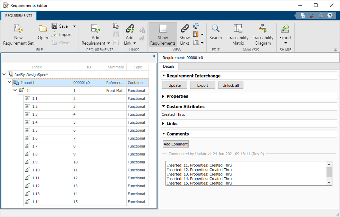This screenshot has height=217, width=340.
Task: Select the Details tab
Action: [169, 66]
